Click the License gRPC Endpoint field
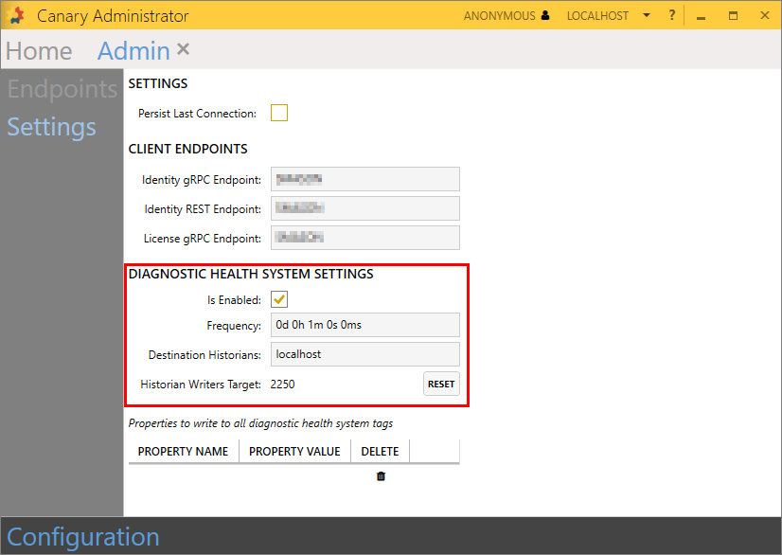Image resolution: width=782 pixels, height=555 pixels. [x=365, y=238]
